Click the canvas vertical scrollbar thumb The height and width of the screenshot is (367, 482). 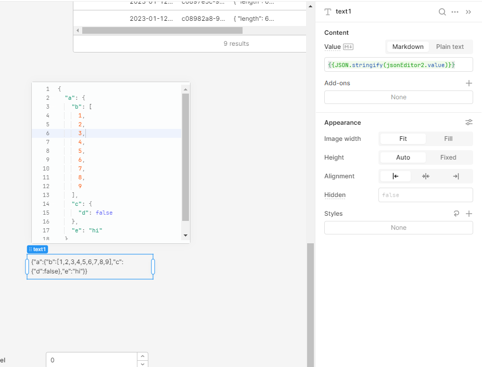[310, 305]
